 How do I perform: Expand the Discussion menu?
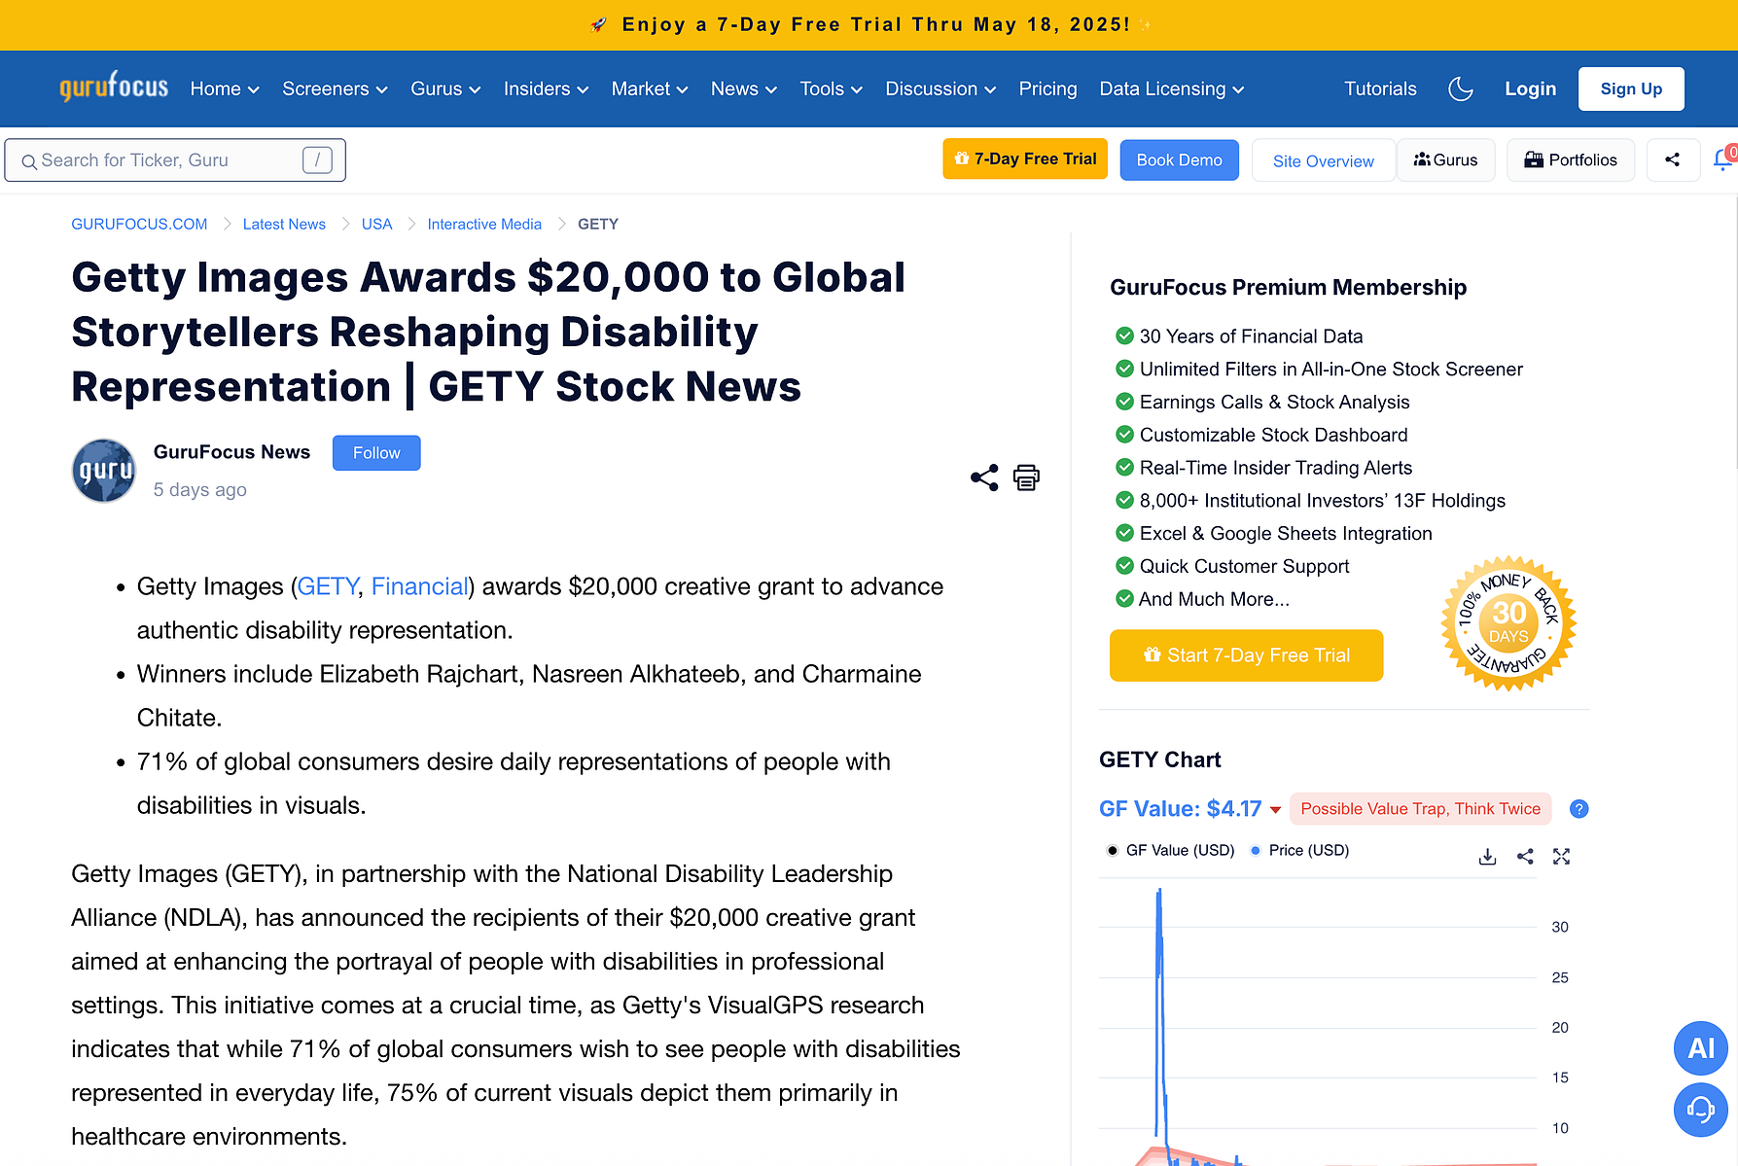[940, 88]
